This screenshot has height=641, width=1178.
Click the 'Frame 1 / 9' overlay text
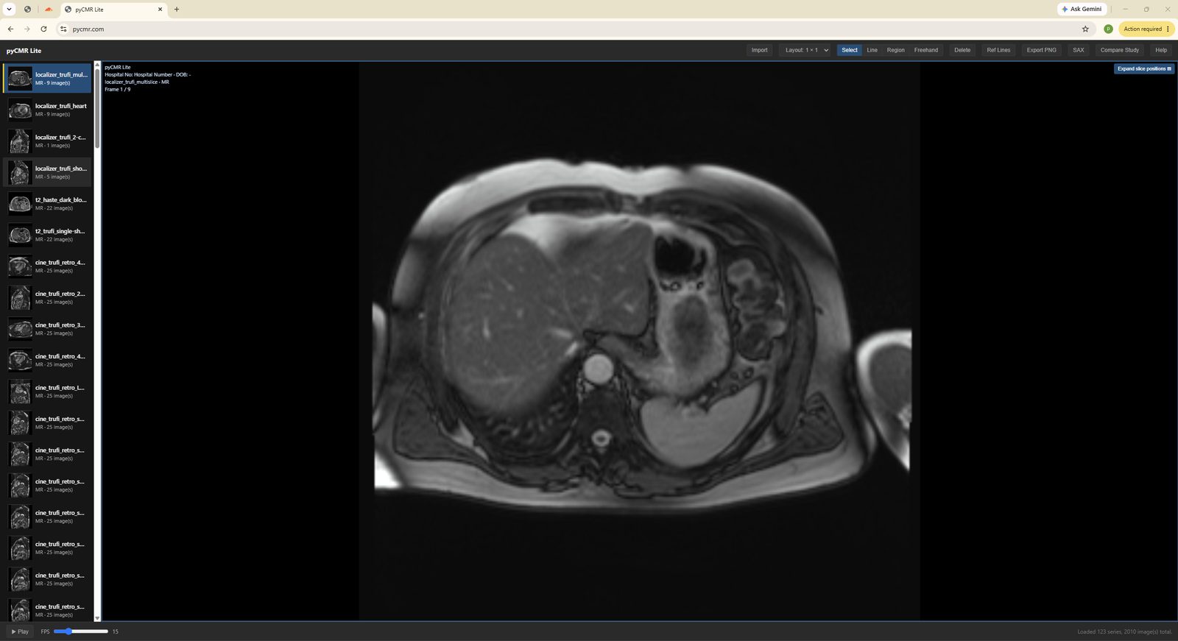[x=118, y=89]
